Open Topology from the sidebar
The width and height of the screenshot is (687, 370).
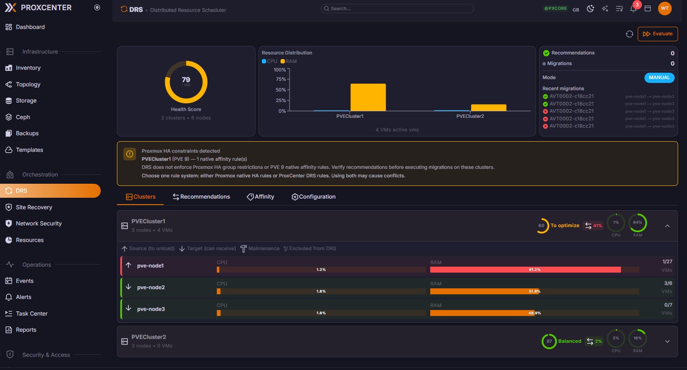click(x=28, y=84)
